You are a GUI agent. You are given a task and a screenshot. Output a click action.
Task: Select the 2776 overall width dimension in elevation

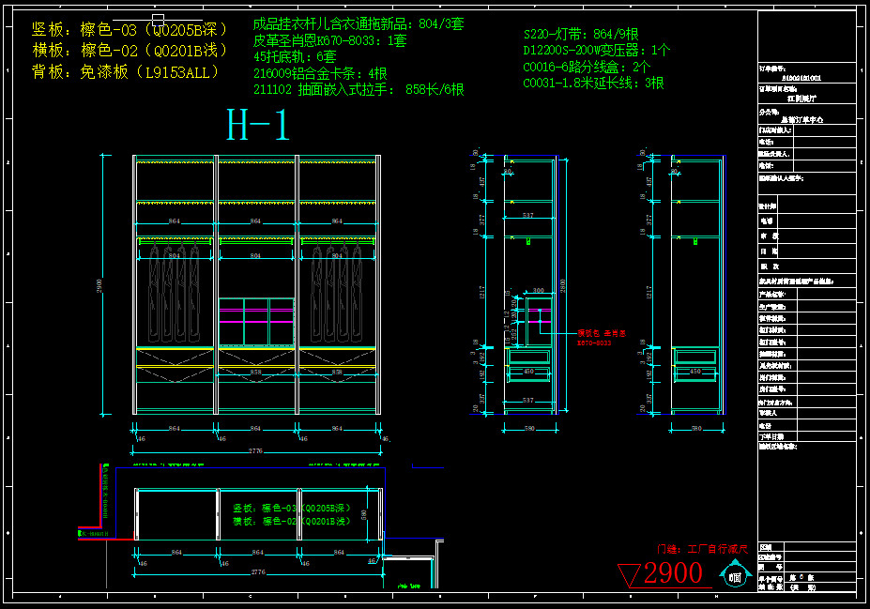pos(256,452)
